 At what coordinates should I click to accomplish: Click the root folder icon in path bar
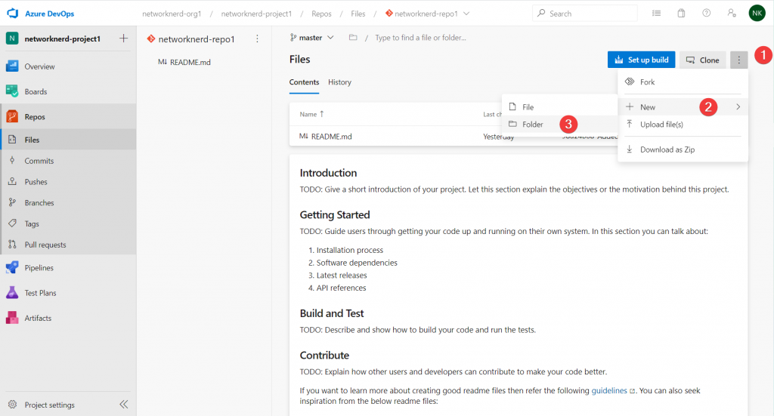[353, 38]
